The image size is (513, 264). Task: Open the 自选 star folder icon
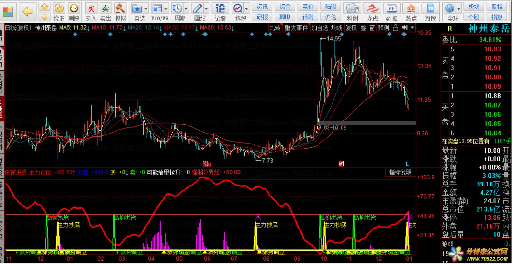[137, 8]
